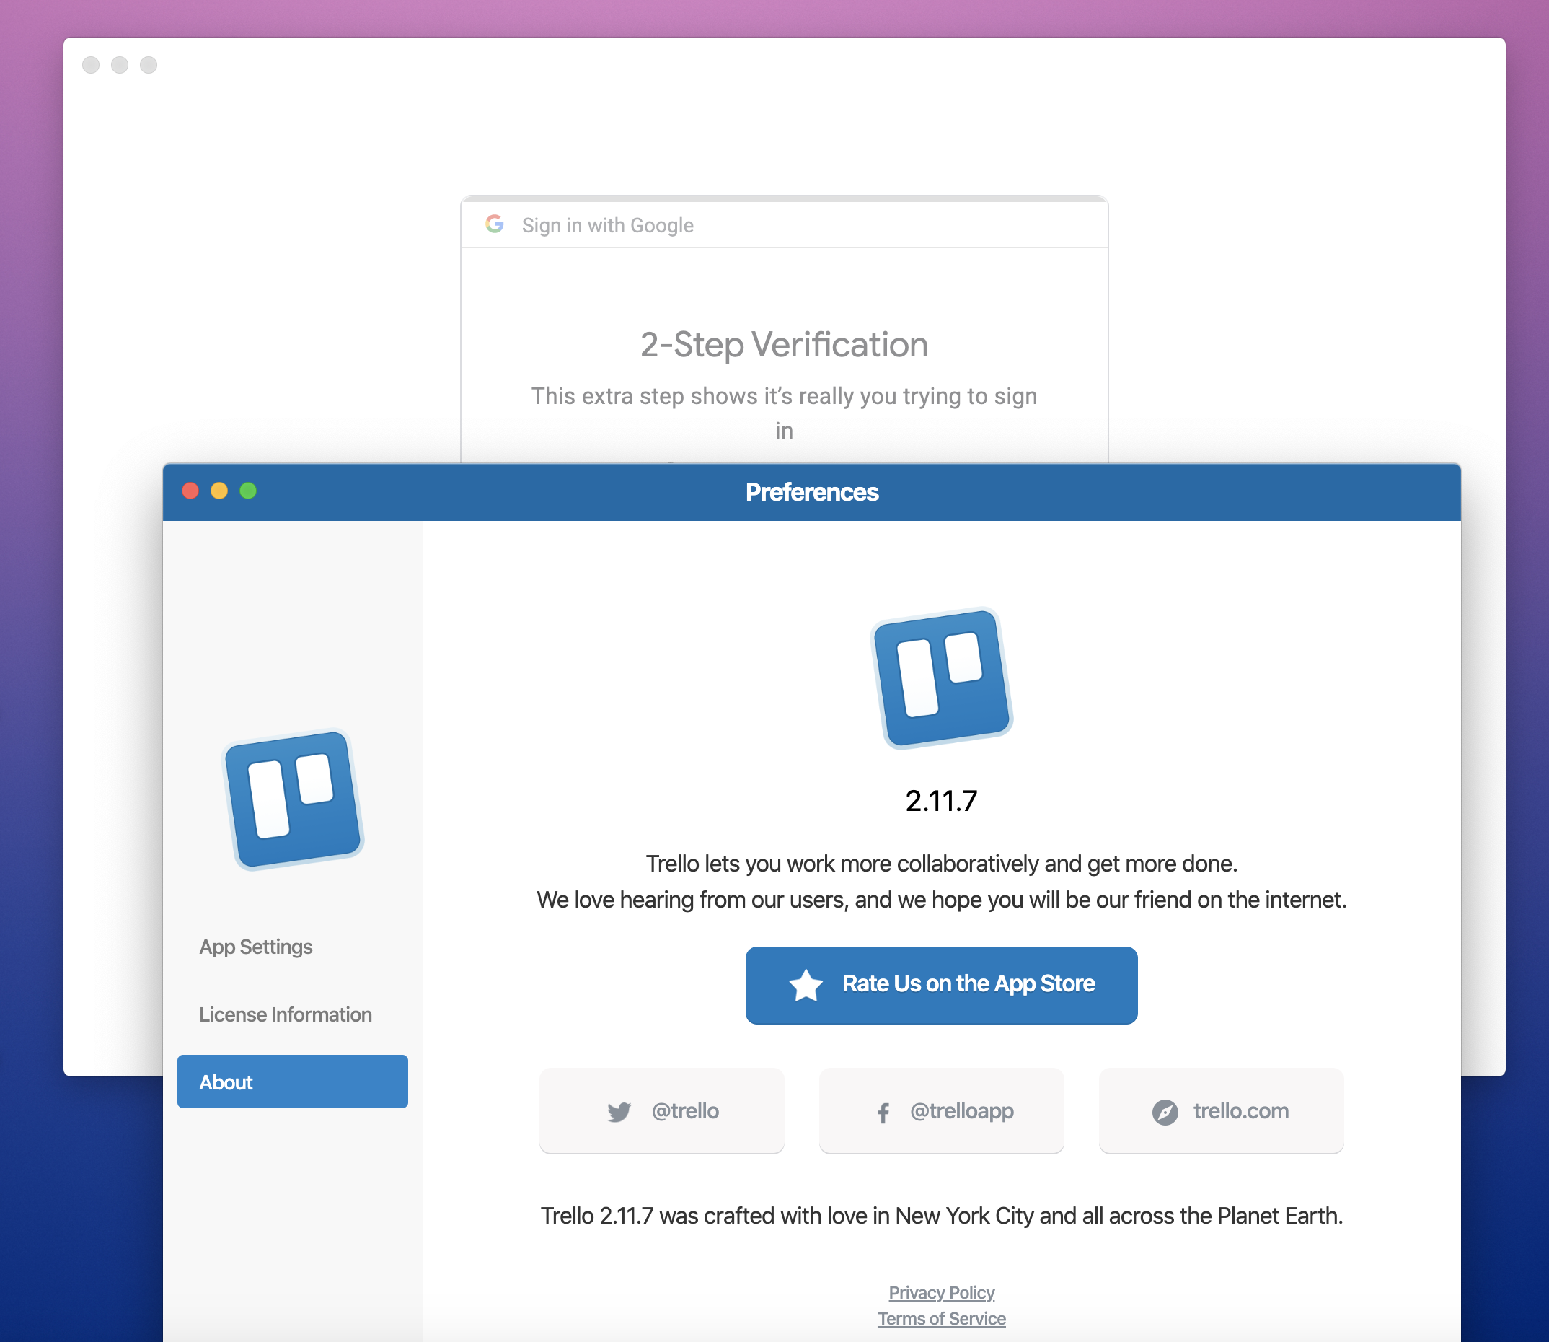Open the Privacy Policy link
Screen dimensions: 1549x1342
click(941, 1292)
